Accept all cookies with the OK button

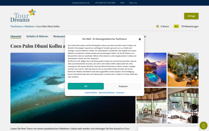tap(86, 86)
